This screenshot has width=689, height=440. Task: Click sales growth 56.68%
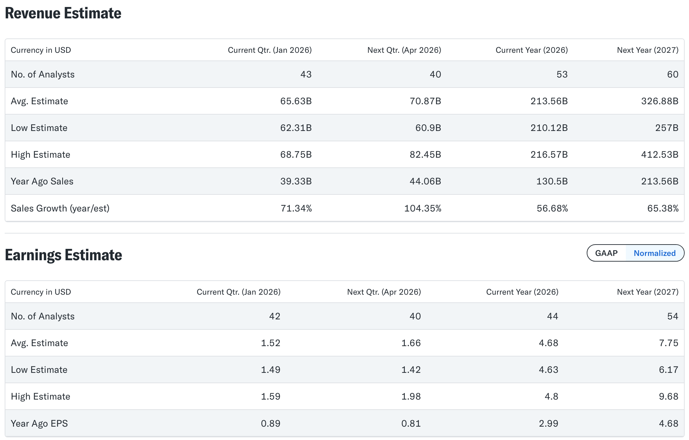[x=552, y=208]
